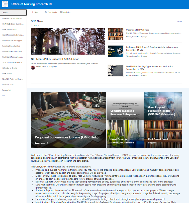Open Upcoming NIH Webinars article

pos(138,30)
